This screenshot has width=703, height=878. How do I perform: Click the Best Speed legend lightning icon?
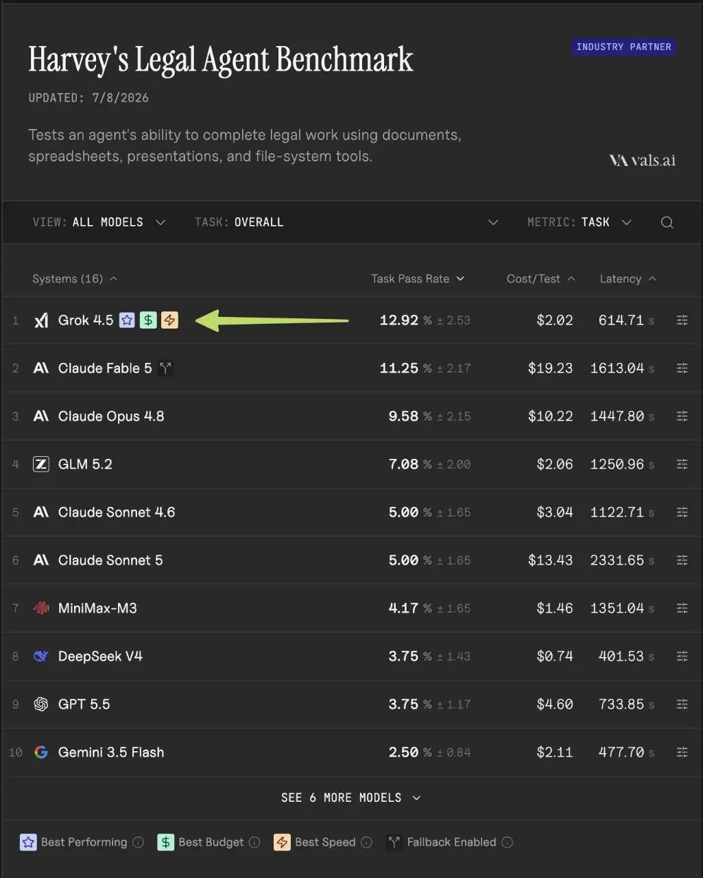282,842
